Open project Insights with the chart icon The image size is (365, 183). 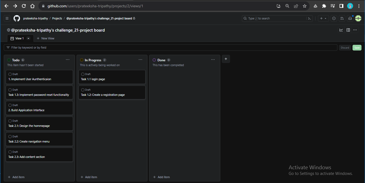pyautogui.click(x=341, y=30)
